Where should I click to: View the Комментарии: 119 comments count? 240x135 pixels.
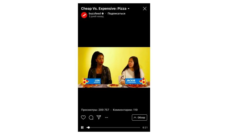125,110
